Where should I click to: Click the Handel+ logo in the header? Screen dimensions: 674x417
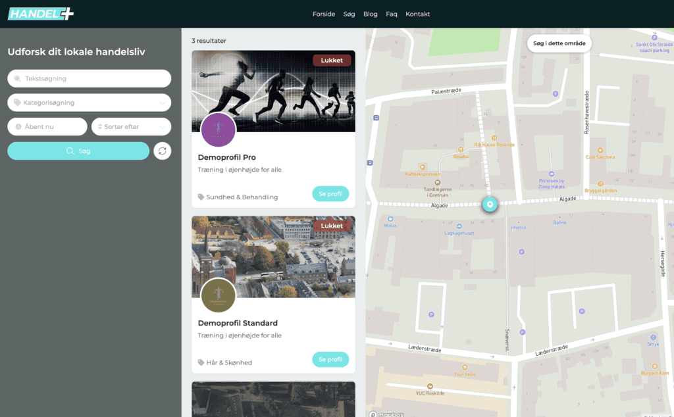[x=41, y=14]
